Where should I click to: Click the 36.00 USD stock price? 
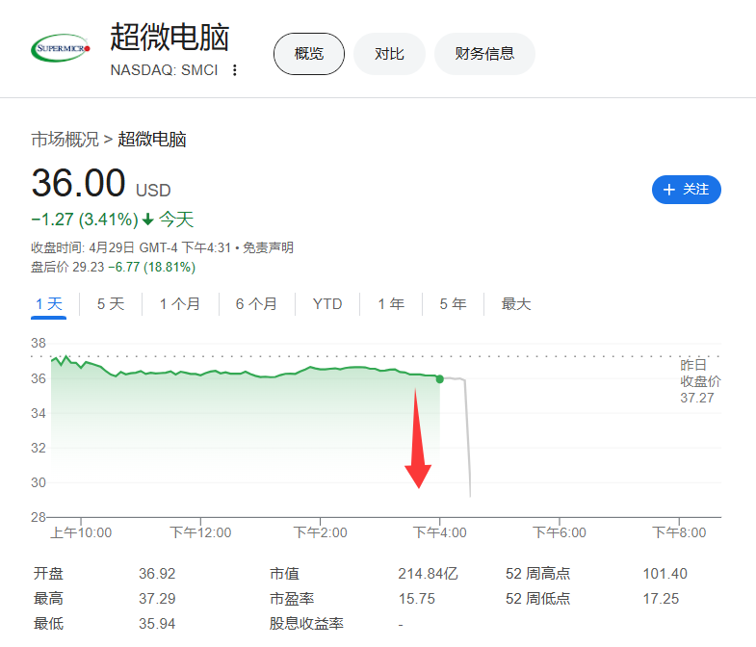point(79,184)
